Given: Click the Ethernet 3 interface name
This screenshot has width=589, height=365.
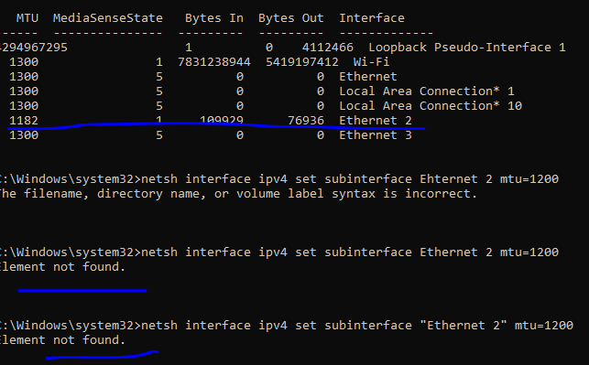Looking at the screenshot, I should pyautogui.click(x=376, y=135).
